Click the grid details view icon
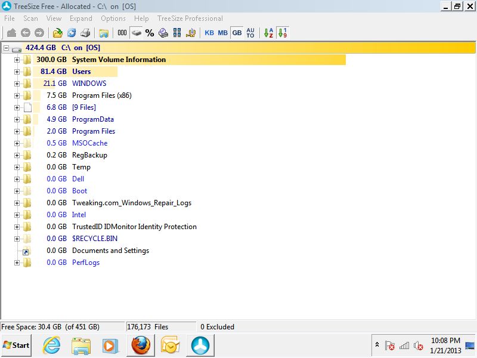 coord(177,33)
